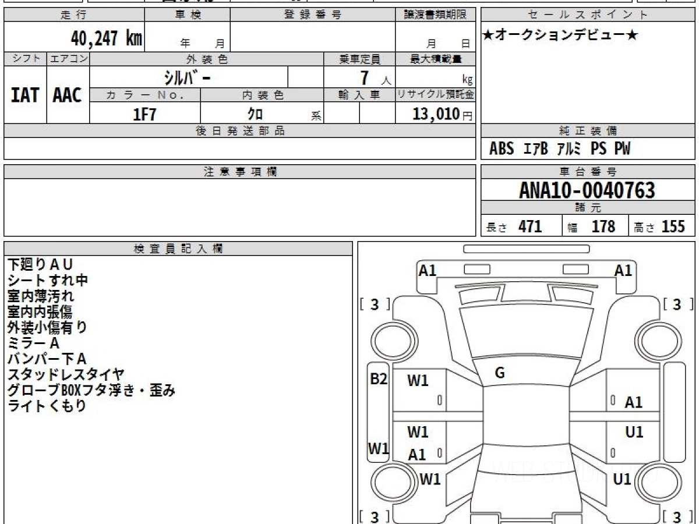Select inspector note 下廻りAU
The height and width of the screenshot is (524, 699).
[x=41, y=264]
